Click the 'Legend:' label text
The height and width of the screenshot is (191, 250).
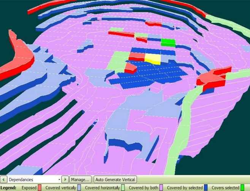[8, 188]
